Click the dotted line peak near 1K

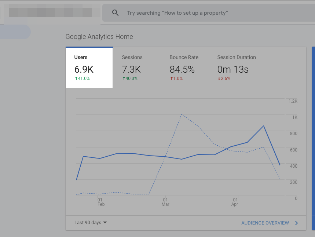[182, 114]
